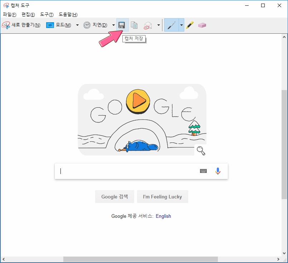
Task: Click the doodle magnifier search icon
Action: coord(201,151)
